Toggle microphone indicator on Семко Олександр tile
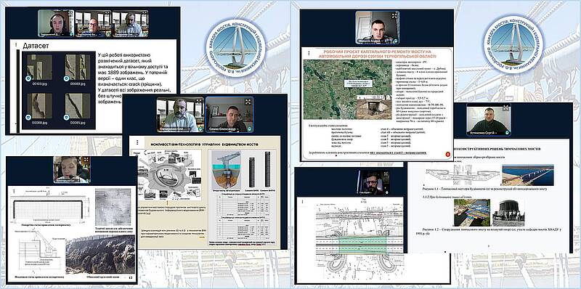 pos(249,129)
